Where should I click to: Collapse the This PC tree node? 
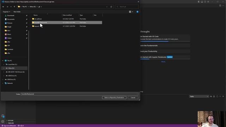tap(3, 61)
